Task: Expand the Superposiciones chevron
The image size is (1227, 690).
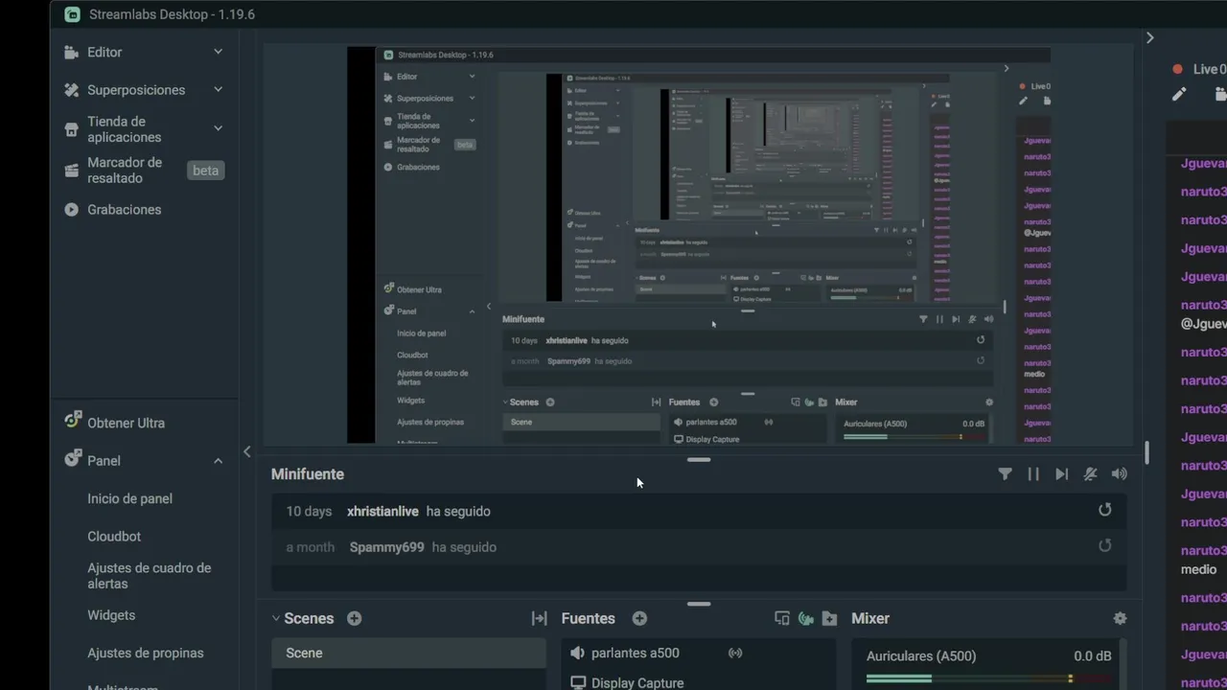Action: click(x=218, y=89)
